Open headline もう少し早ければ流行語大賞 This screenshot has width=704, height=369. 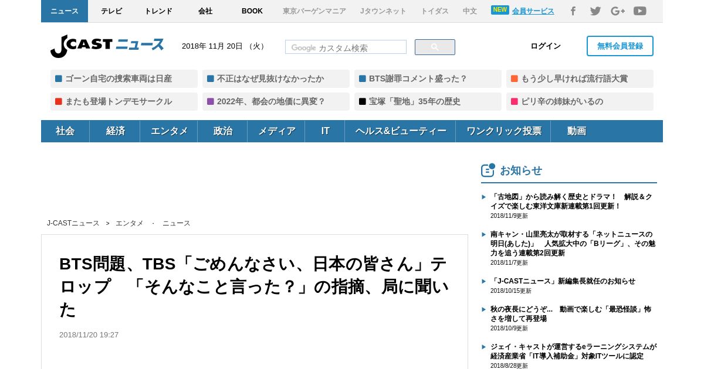(580, 78)
